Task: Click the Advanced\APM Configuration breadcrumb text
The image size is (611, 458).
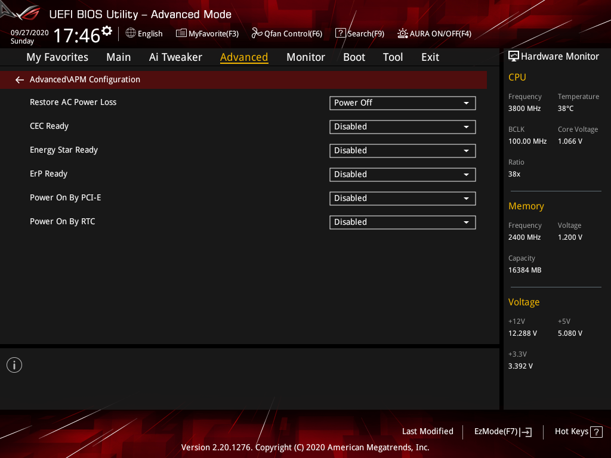Action: [85, 79]
